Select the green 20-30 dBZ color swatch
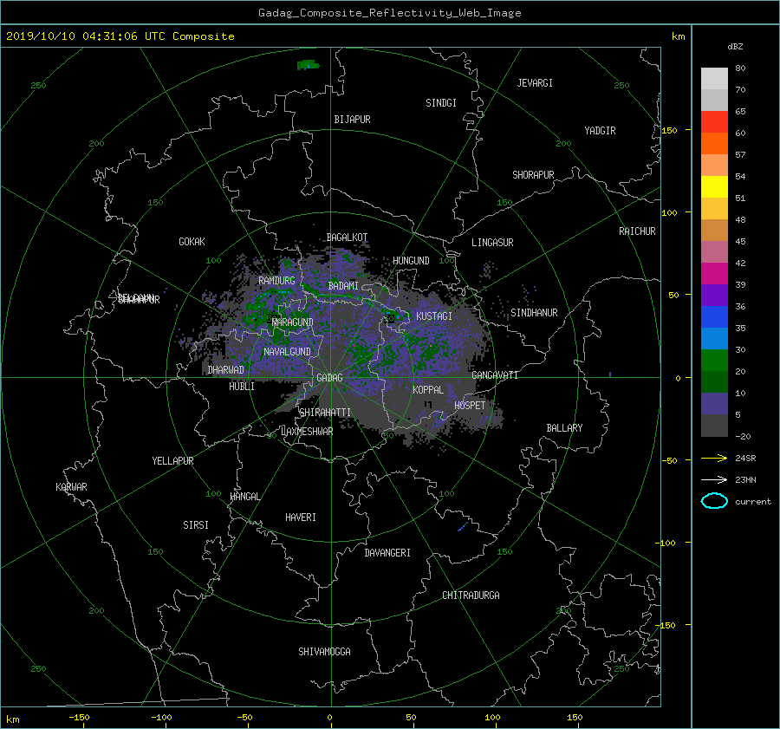 [x=714, y=360]
